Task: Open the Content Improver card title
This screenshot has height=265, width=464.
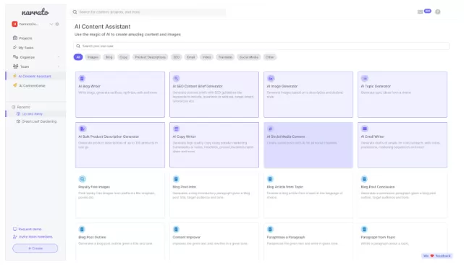Action: (187, 238)
